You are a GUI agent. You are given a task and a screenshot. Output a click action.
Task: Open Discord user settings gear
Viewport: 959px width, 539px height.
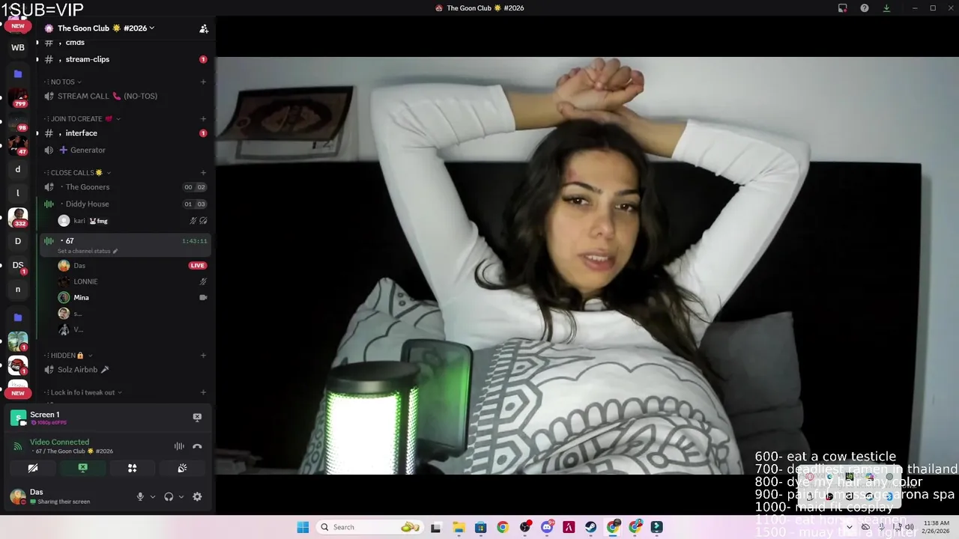pos(197,496)
